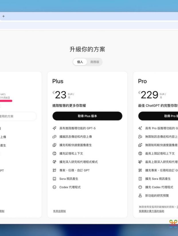178x236 pixels.
Task: Click the Plus memory and context icon
Action: tap(54, 154)
